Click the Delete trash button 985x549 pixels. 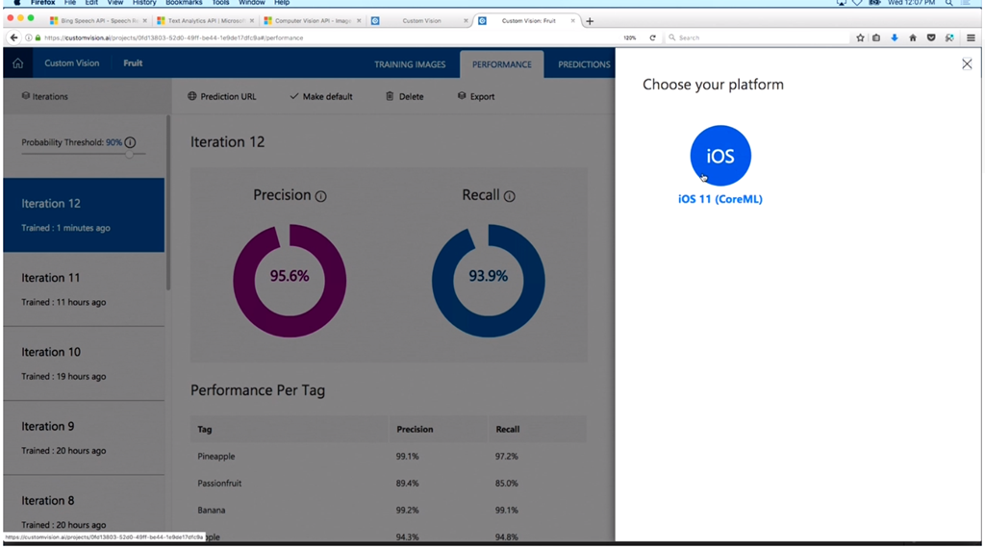coord(404,96)
